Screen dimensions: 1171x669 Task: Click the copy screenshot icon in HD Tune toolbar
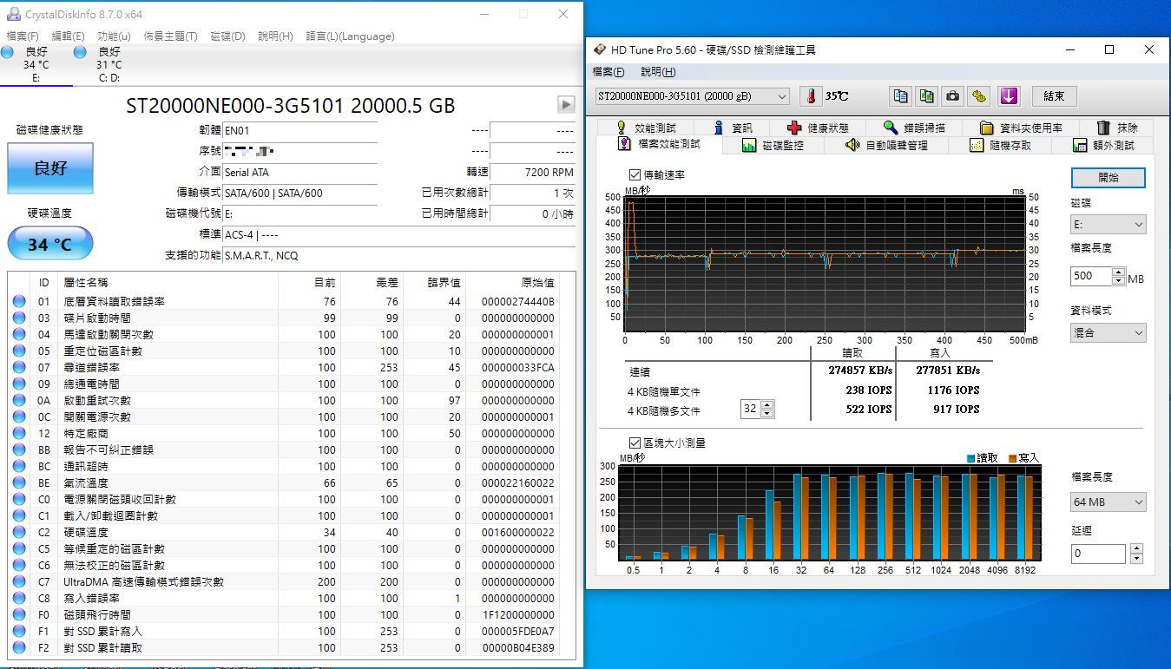coord(927,96)
